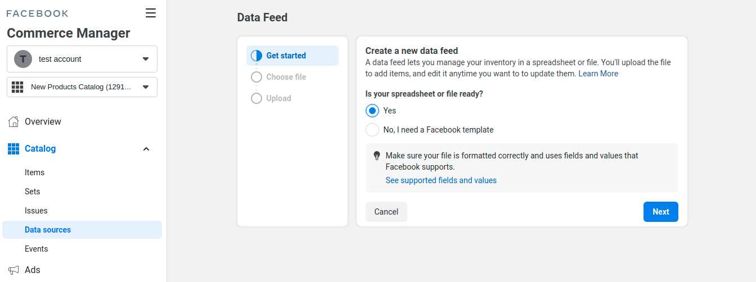756x282 pixels.
Task: Collapse the Catalog section chevron
Action: [x=146, y=149]
